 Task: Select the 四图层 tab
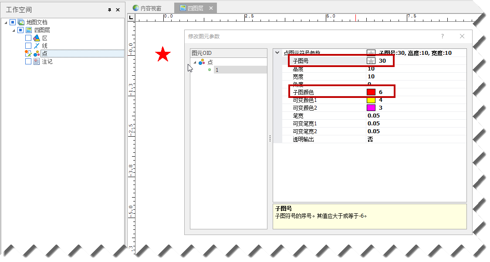pos(191,8)
